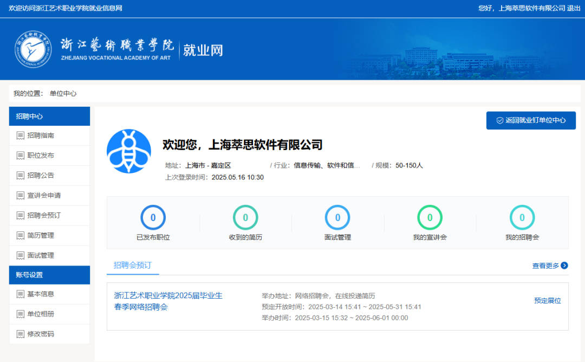Image resolution: width=585 pixels, height=362 pixels.
Task: Switch to the 招聘会预订 tab
Action: pos(132,266)
